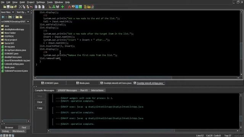Click the green plus Compile icon
Image resolution: width=244 pixels, height=137 pixels.
coord(63,7)
